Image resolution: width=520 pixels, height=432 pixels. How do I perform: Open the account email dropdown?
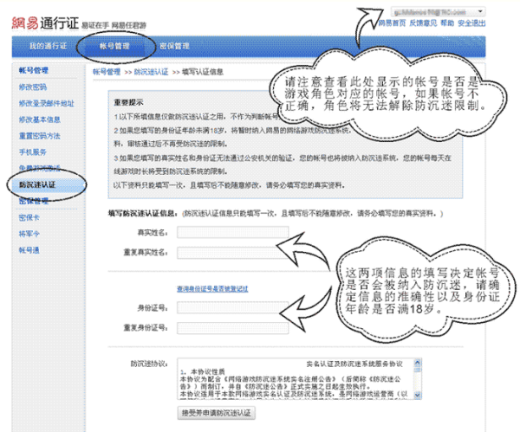click(438, 12)
